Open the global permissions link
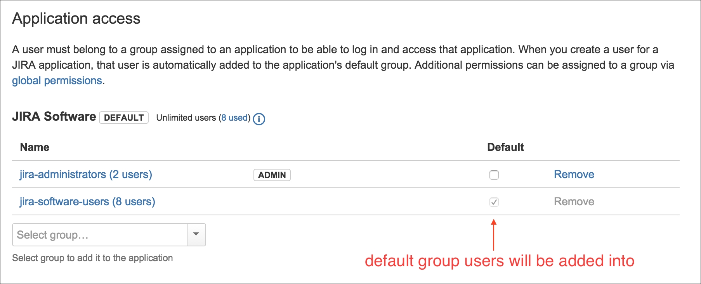The width and height of the screenshot is (701, 284). pos(57,80)
